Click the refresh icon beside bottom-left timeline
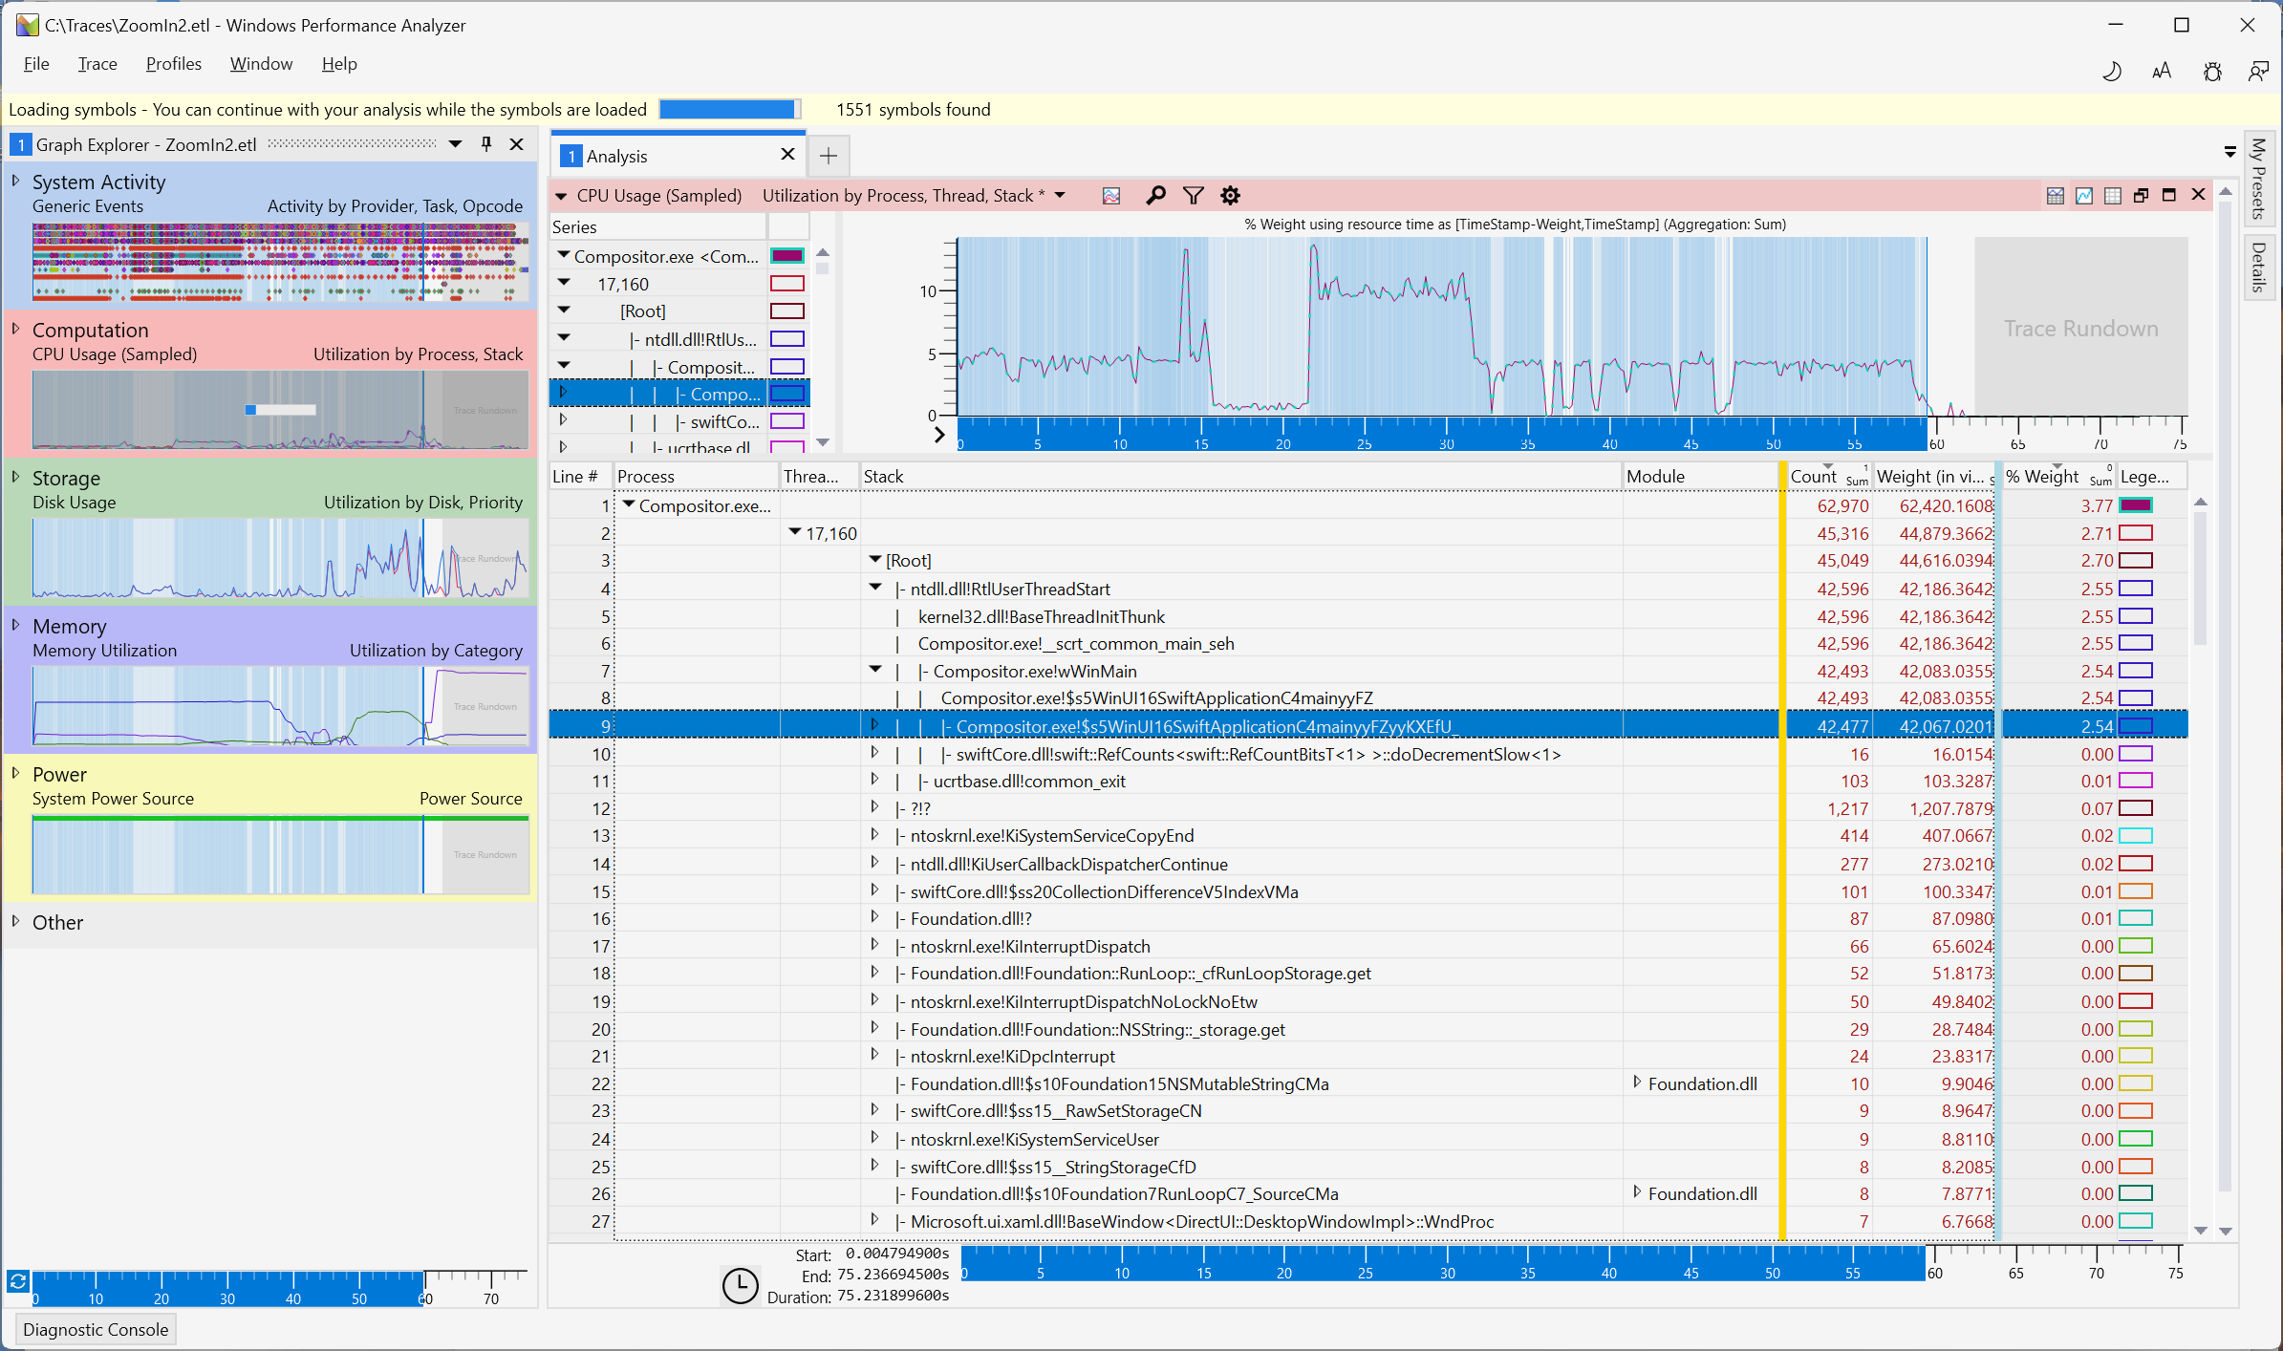This screenshot has height=1351, width=2283. point(17,1281)
